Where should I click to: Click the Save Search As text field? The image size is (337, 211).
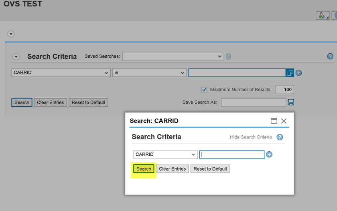253,102
